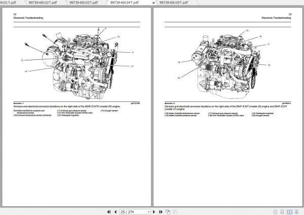
Task: Switch to single page view
Action: tap(275, 212)
